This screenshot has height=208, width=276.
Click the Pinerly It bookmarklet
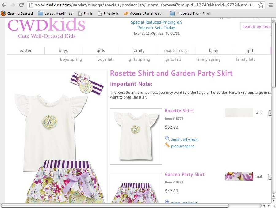pos(108,13)
